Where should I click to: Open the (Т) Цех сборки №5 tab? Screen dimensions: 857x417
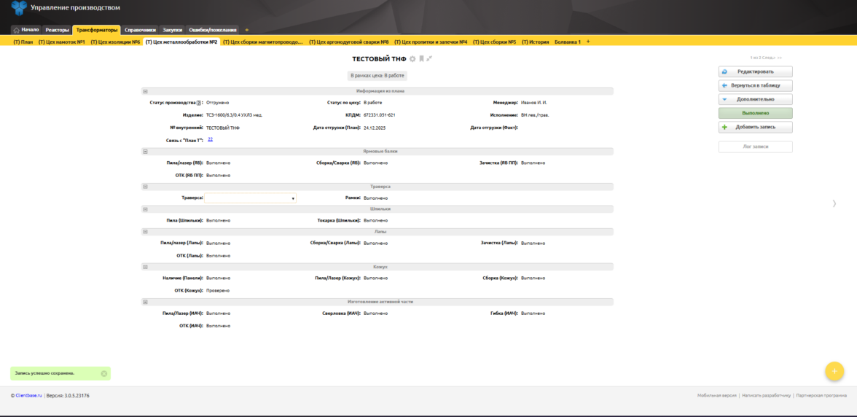[495, 42]
